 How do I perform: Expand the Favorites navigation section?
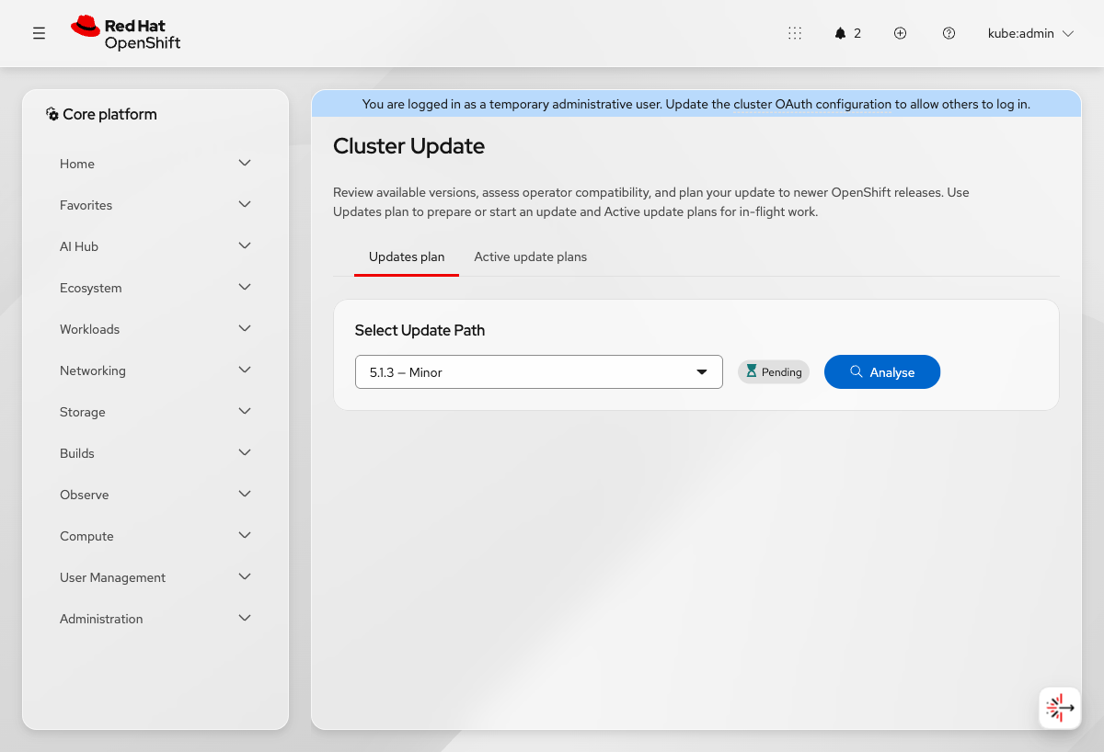pyautogui.click(x=155, y=205)
